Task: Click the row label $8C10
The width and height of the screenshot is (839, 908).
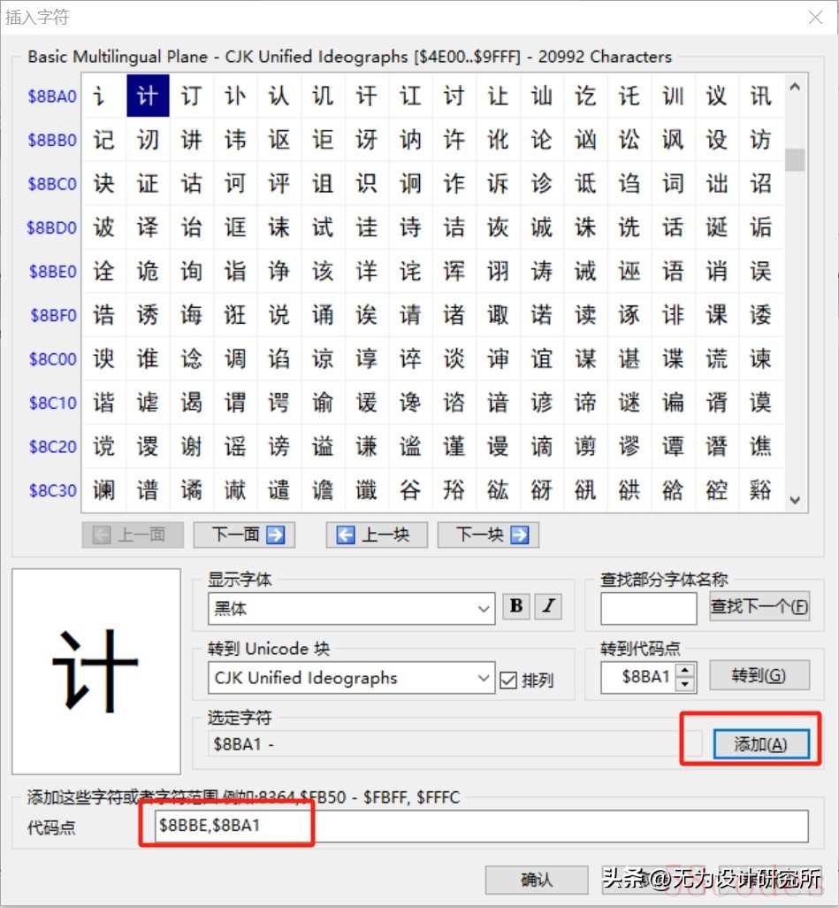Action: 53,403
